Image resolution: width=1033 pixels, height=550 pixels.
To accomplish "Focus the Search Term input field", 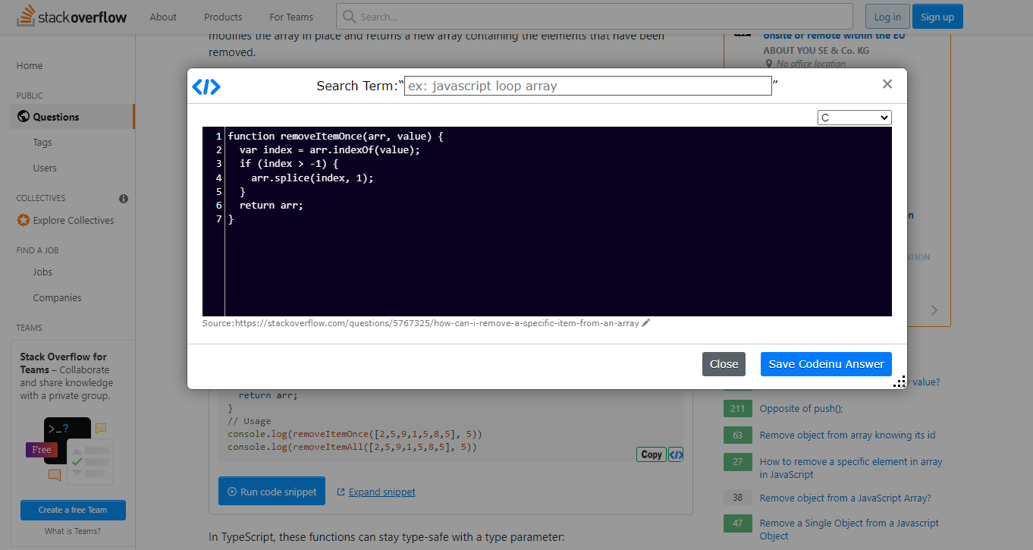I will tap(588, 86).
